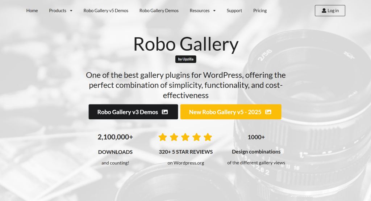This screenshot has height=201, width=371.
Task: Open the Home menu item
Action: click(x=32, y=10)
